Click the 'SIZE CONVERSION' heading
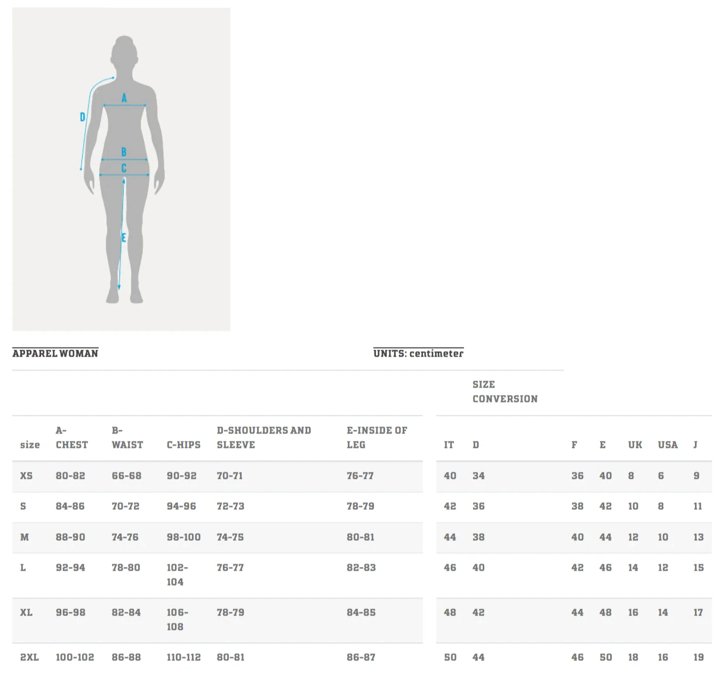This screenshot has width=720, height=678. 505,391
